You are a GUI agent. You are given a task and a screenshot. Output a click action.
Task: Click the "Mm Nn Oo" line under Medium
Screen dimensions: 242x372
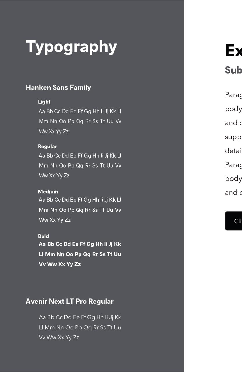click(80, 210)
